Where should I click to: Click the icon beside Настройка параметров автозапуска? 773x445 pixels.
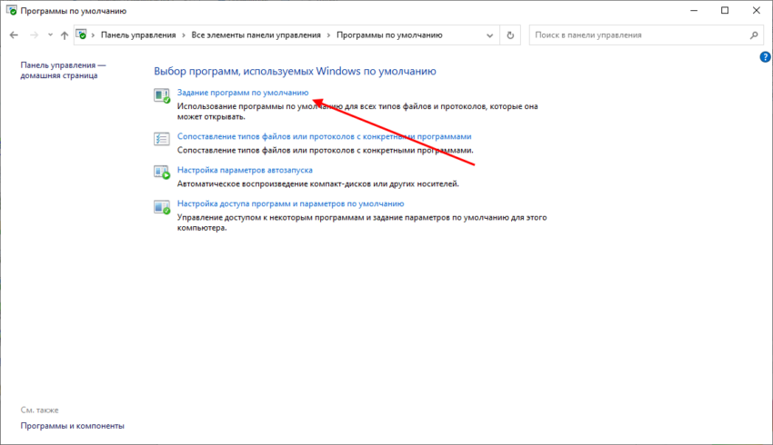click(x=162, y=172)
